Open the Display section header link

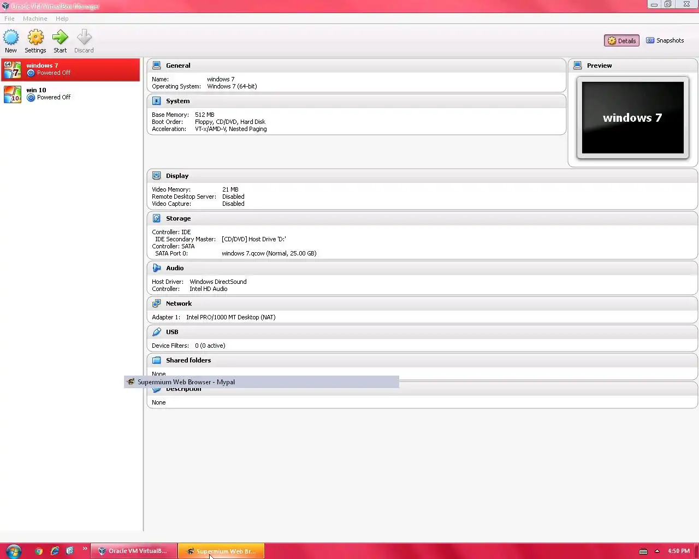[x=177, y=176]
